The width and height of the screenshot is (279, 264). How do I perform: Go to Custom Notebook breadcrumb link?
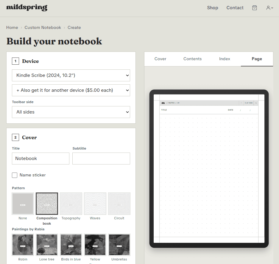(43, 28)
